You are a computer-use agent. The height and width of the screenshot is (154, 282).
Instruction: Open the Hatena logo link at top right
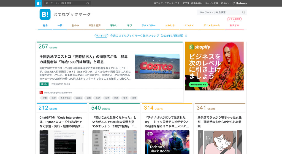click(240, 3)
